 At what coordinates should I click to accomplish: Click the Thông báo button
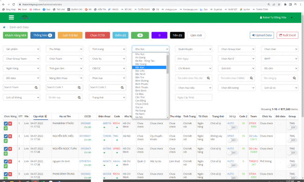click(43, 35)
